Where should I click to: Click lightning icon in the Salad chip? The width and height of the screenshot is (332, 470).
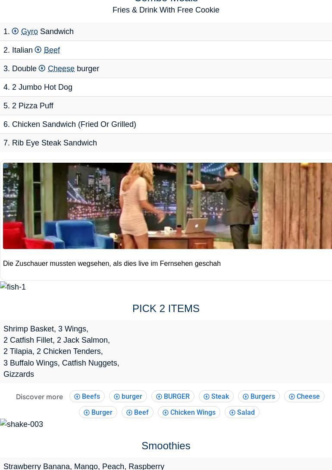click(232, 413)
